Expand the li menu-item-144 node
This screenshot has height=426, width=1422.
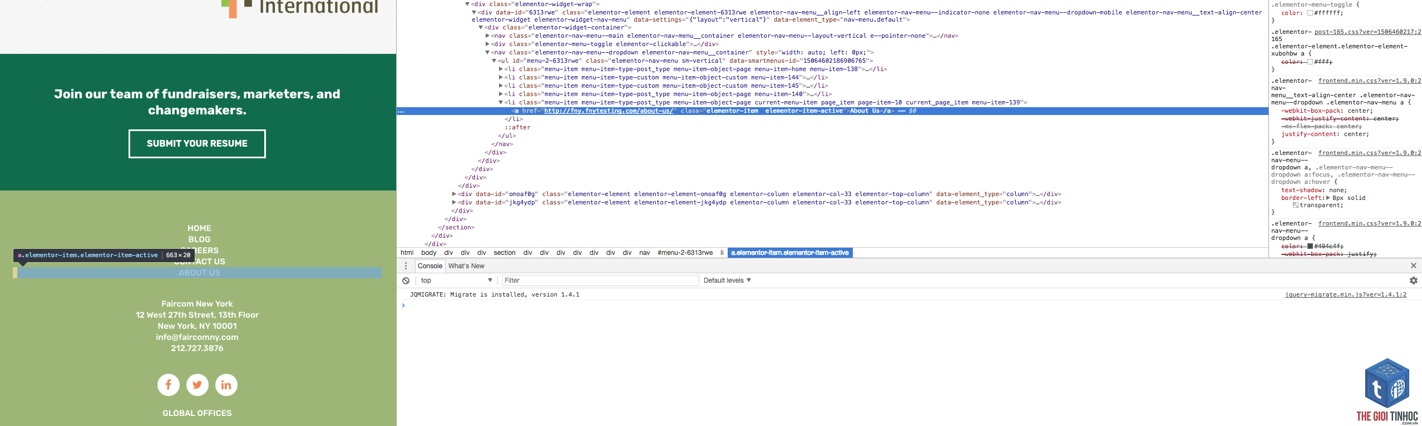pyautogui.click(x=501, y=77)
